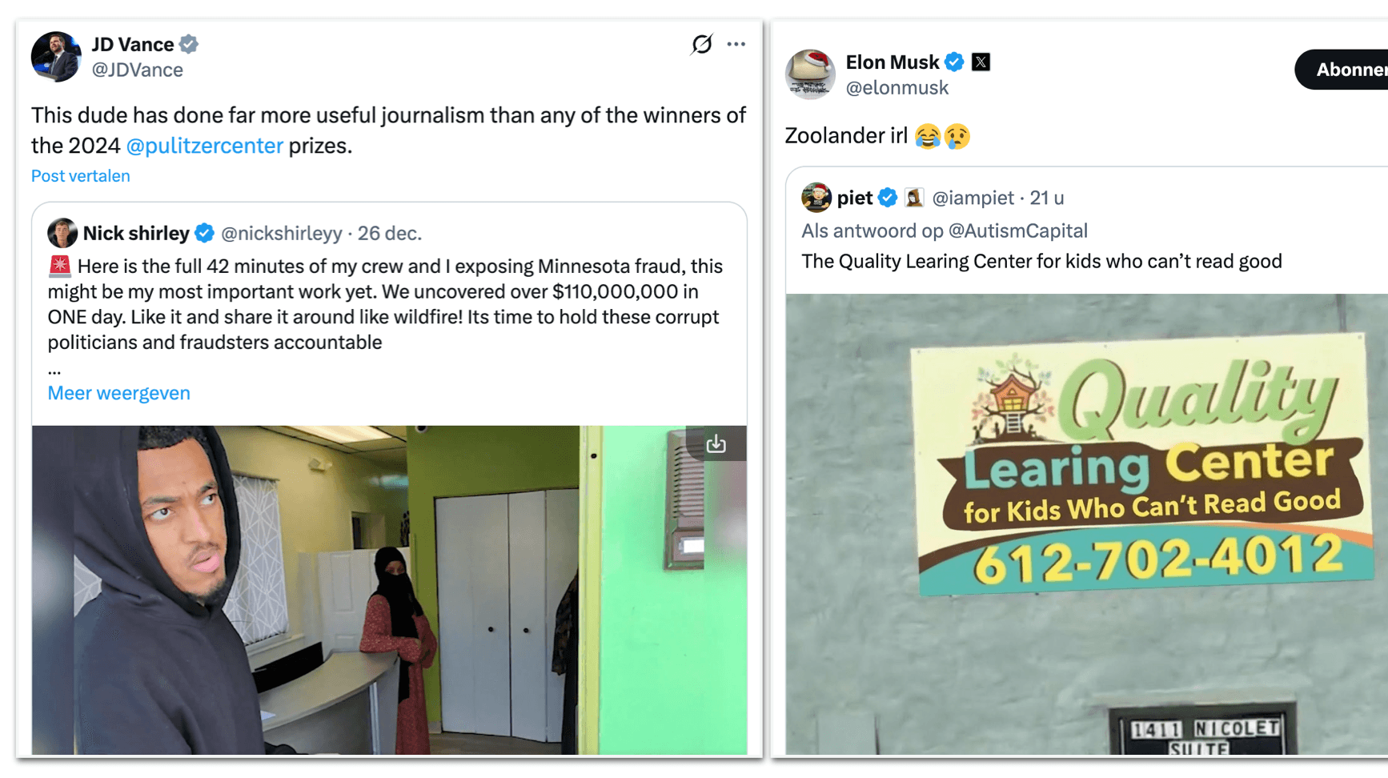
Task: Open the Quality Learing Center sign image
Action: (x=1086, y=524)
